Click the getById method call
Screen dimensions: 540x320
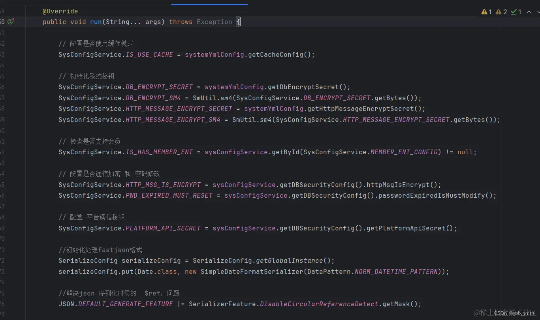(286, 152)
